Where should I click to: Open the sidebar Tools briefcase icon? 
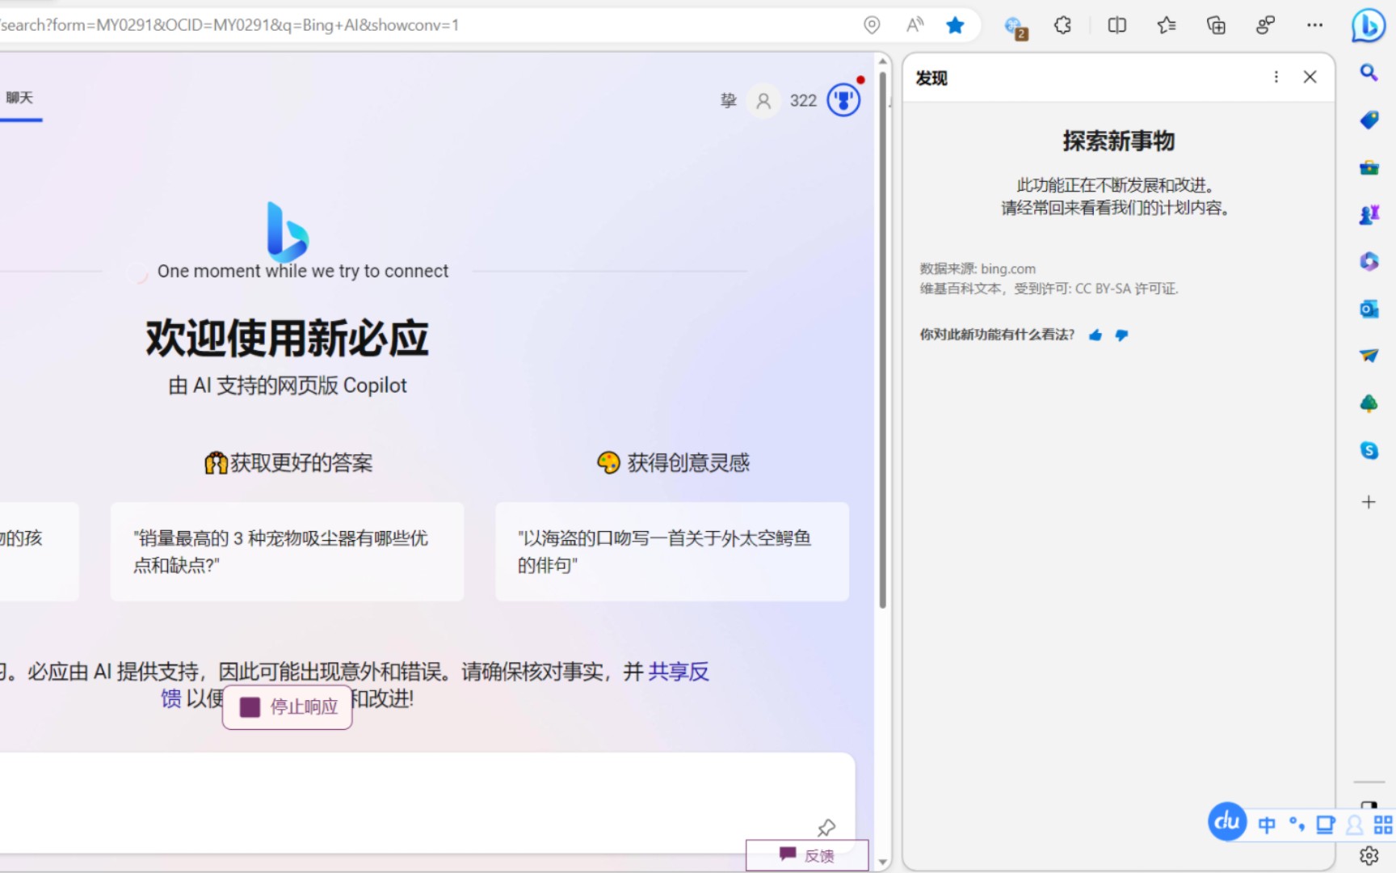click(x=1369, y=167)
